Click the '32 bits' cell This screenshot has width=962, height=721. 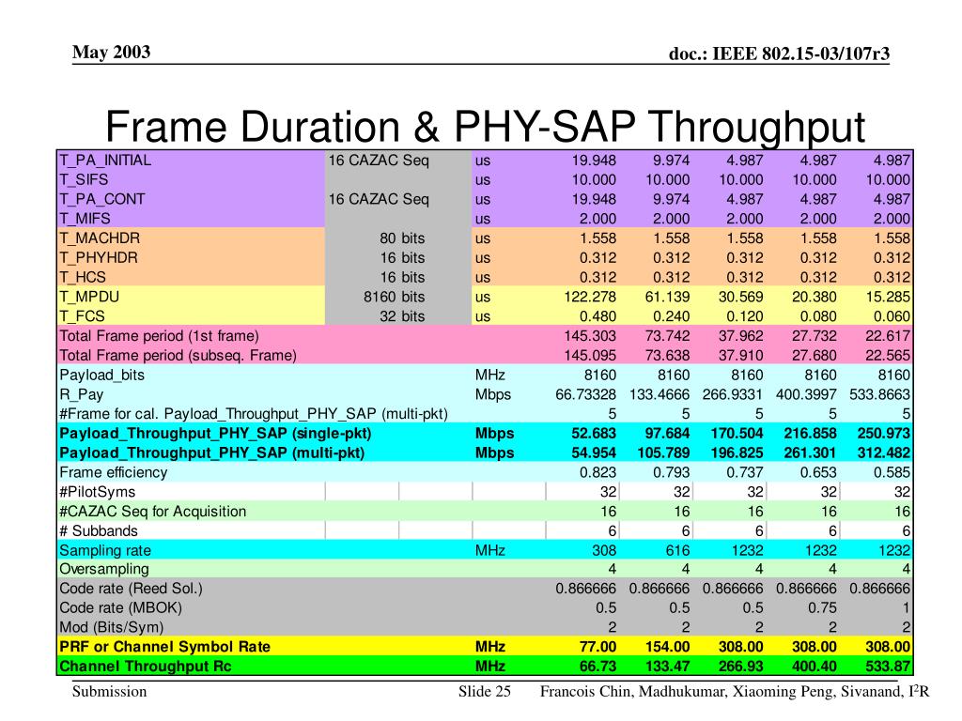point(402,317)
